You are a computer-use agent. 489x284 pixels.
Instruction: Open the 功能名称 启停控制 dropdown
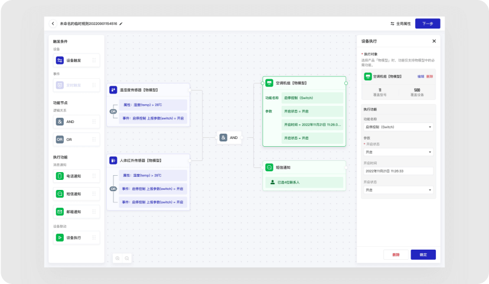point(397,127)
